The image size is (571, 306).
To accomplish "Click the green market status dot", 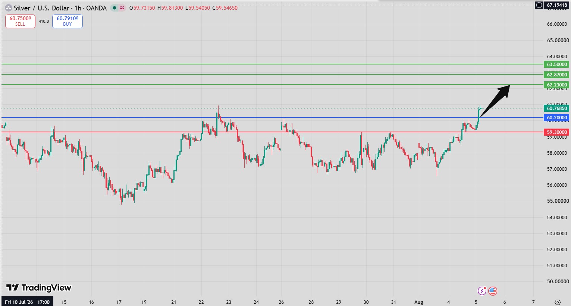I will click(114, 8).
